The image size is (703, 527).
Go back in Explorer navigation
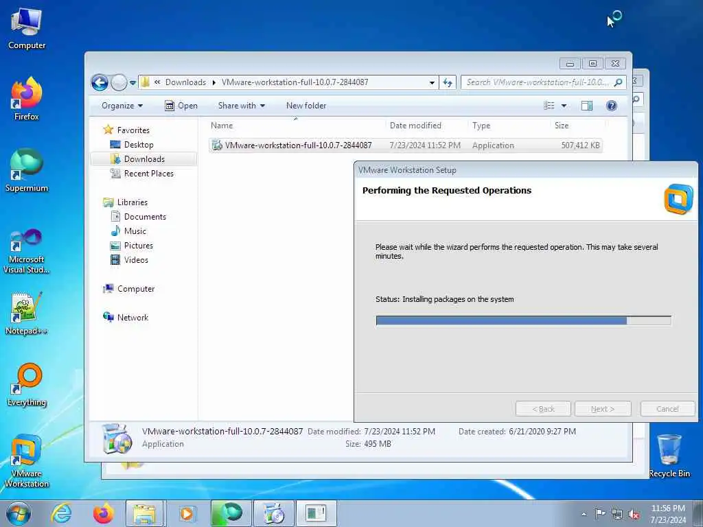(x=100, y=82)
